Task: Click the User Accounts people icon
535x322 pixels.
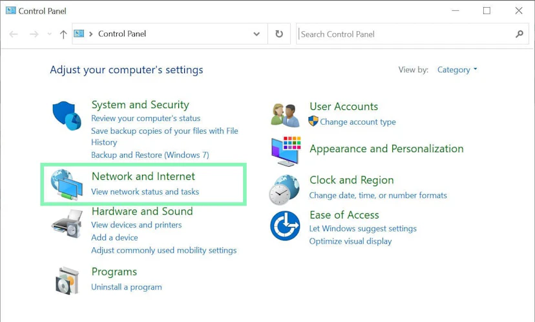Action: point(285,115)
